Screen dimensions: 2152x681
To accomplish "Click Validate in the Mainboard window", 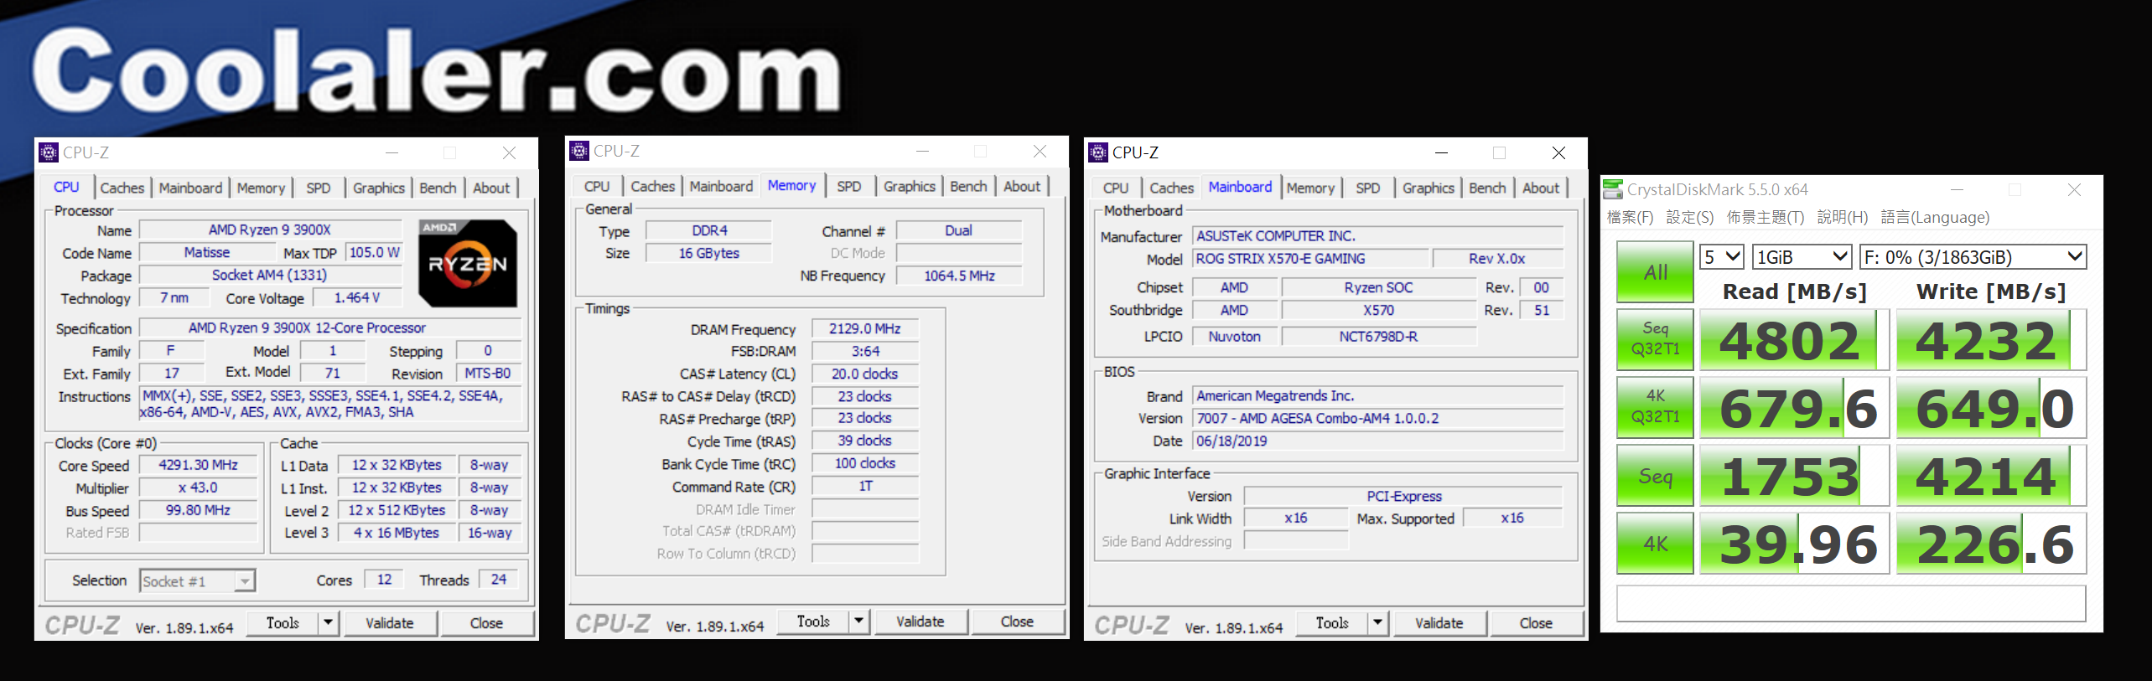I will 1439,623.
